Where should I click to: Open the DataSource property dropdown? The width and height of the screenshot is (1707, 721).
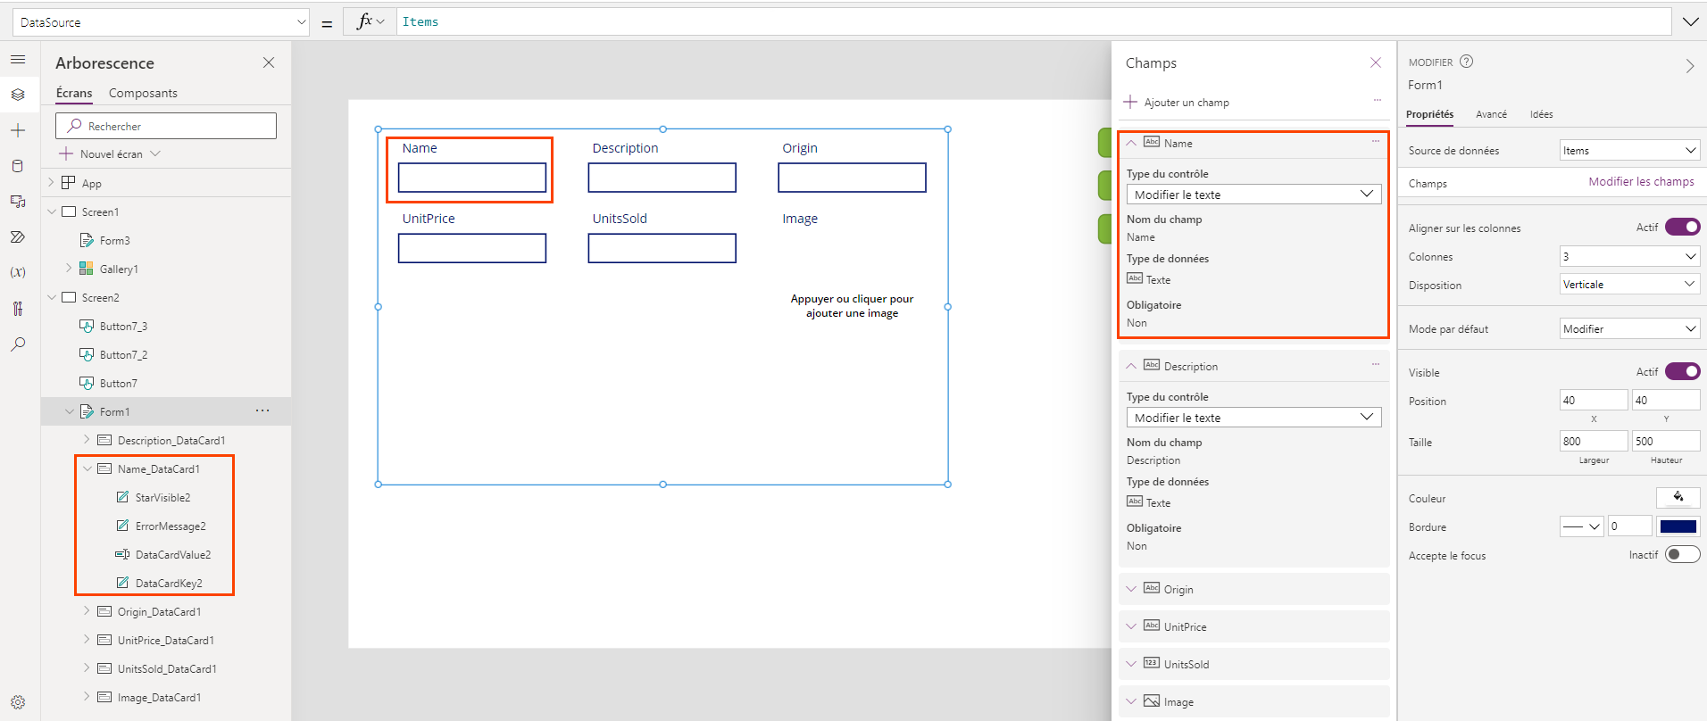pyautogui.click(x=161, y=22)
